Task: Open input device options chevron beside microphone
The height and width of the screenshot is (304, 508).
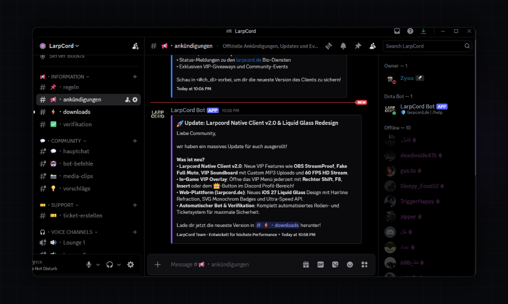Action: pos(98,265)
